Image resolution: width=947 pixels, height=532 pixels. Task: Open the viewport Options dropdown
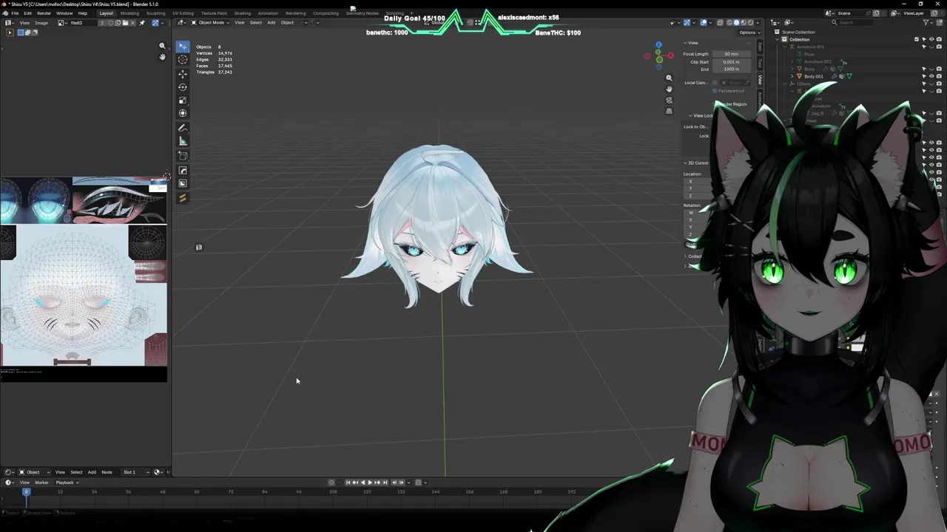pyautogui.click(x=749, y=33)
